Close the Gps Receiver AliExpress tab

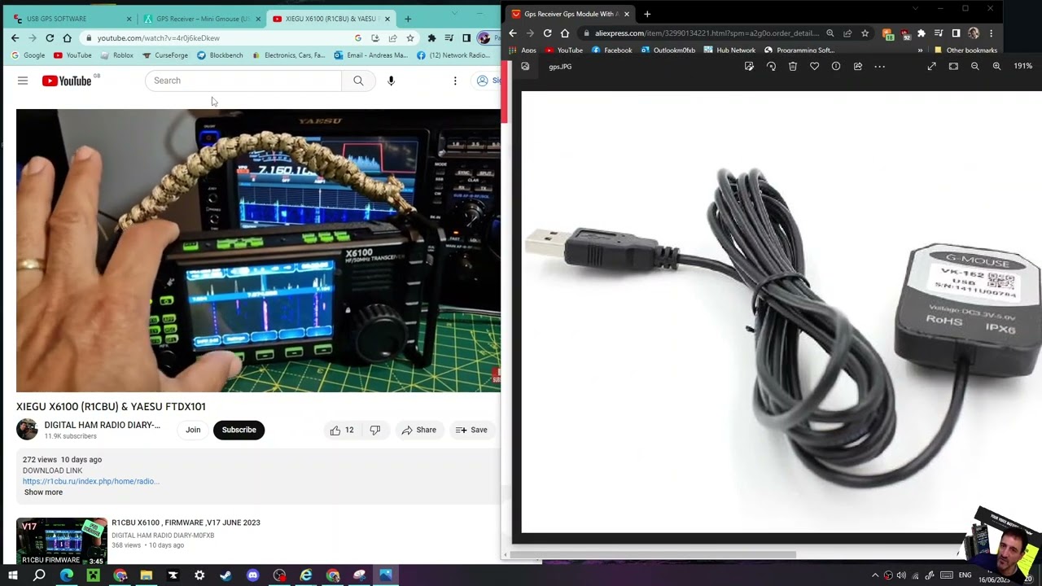point(626,14)
